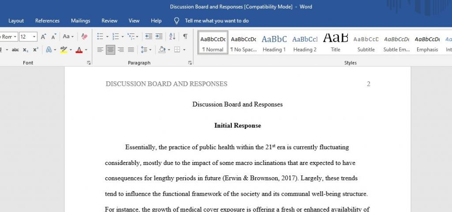Click the citation Erwin & Brownson, 2017
Viewport: 452px width, 212px height.
261,179
